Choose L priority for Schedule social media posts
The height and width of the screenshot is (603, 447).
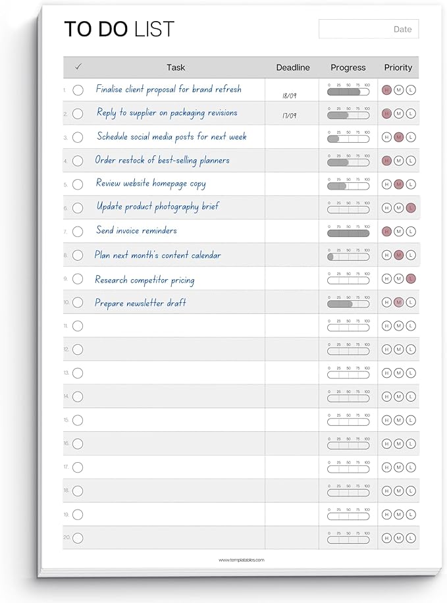(411, 138)
